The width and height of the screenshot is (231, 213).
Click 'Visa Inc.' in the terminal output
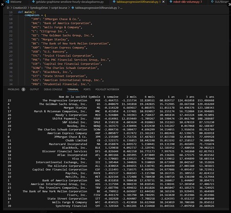pos(79,159)
